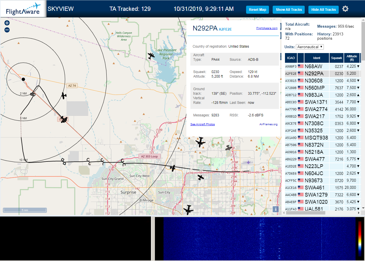The width and height of the screenshot is (365, 261).
Task: Select the SWA1279 aircraft row
Action: coord(322,195)
